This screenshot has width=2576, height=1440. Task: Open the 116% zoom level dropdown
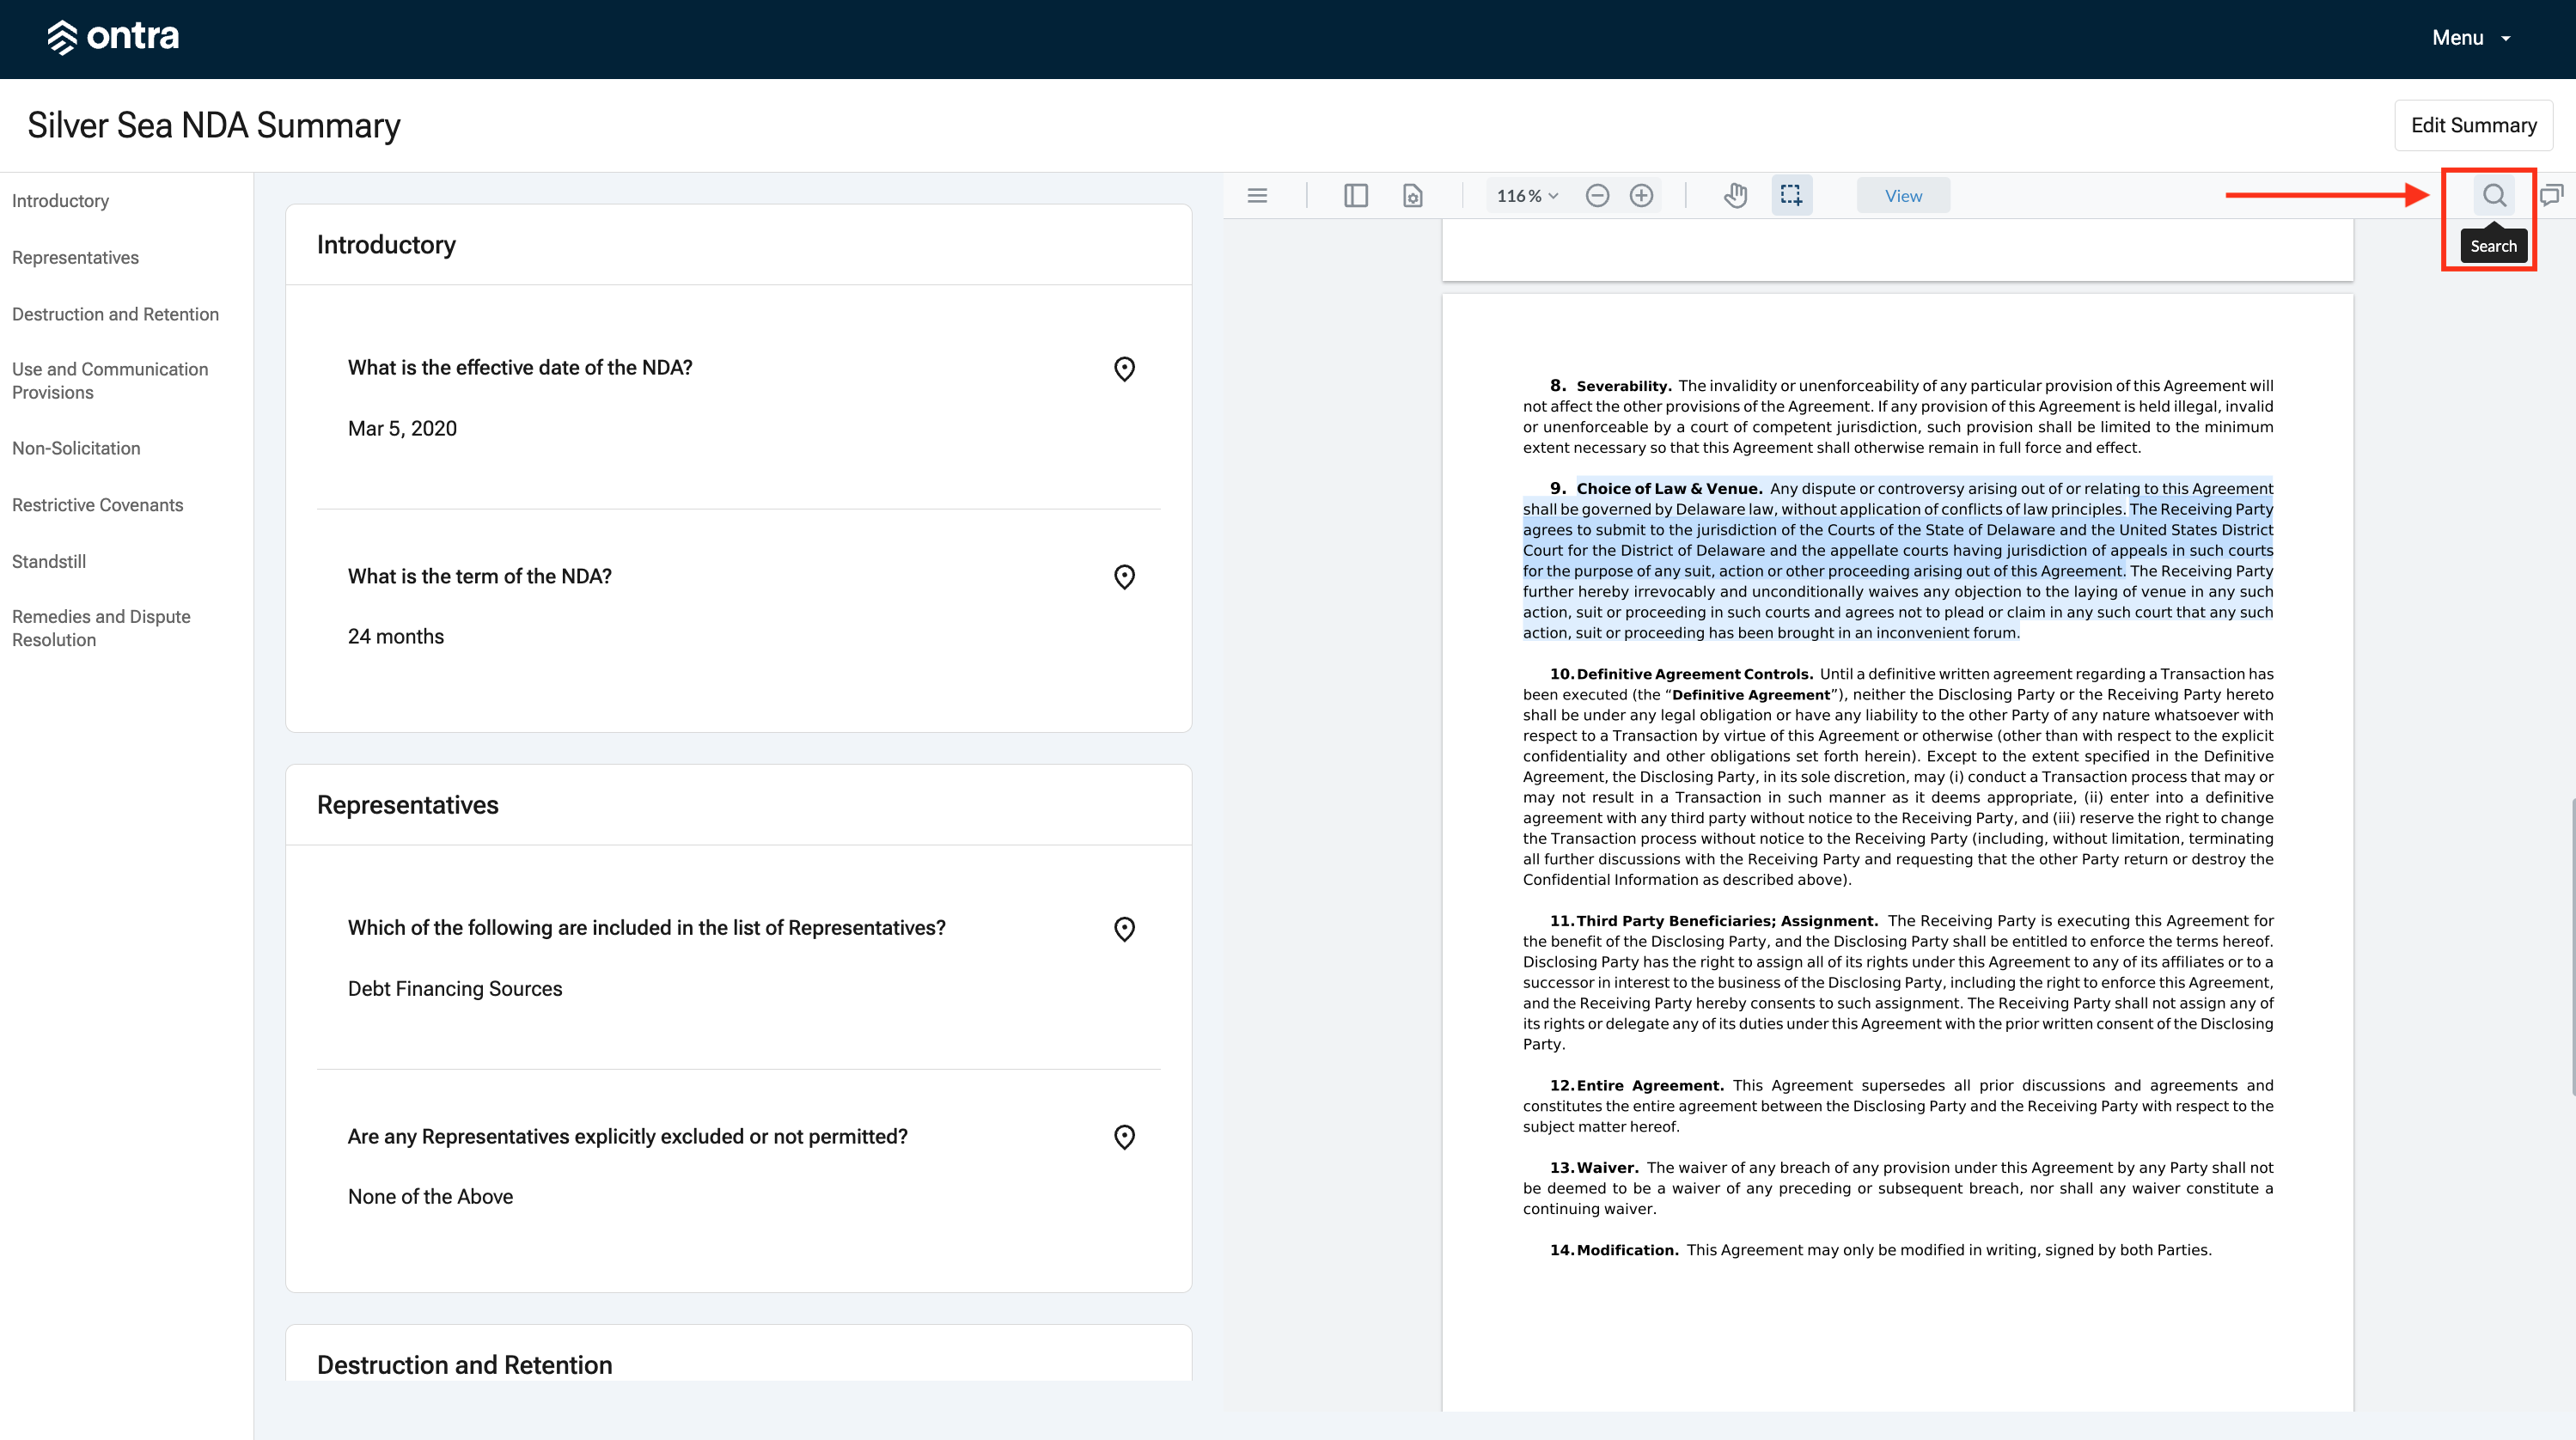pyautogui.click(x=1527, y=196)
